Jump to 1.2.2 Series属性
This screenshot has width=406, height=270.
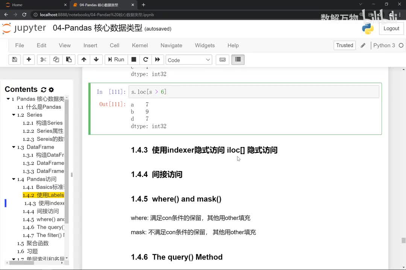pyautogui.click(x=43, y=131)
